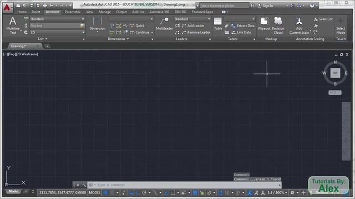The height and width of the screenshot is (199, 355).
Task: Open the Continue dimension dropdown arrow
Action: 152,32
